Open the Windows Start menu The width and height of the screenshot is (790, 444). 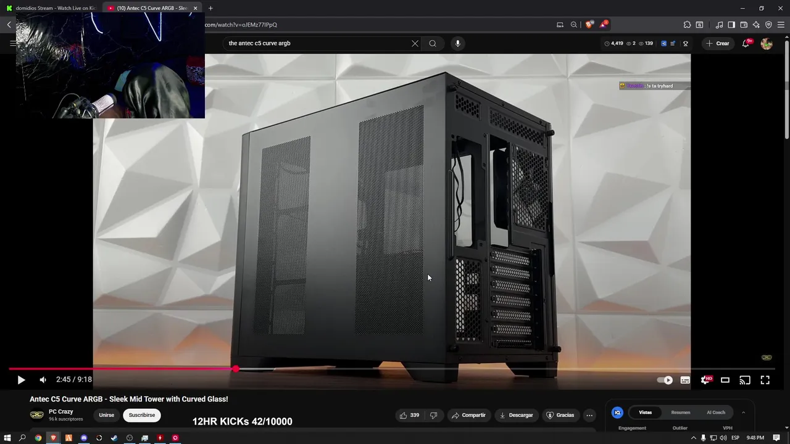(7, 438)
